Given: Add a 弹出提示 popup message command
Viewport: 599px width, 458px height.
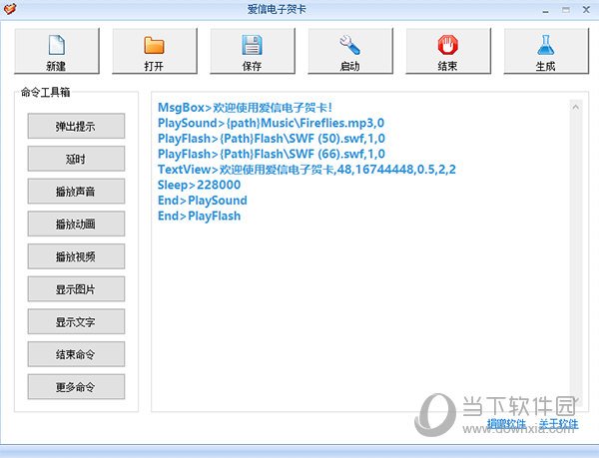Looking at the screenshot, I should pyautogui.click(x=76, y=126).
